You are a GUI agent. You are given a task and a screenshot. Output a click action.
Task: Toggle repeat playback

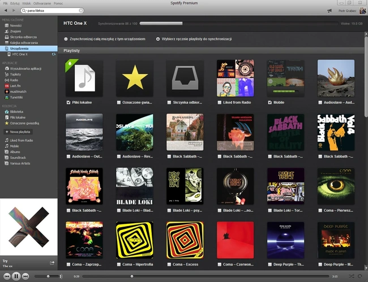point(360,276)
